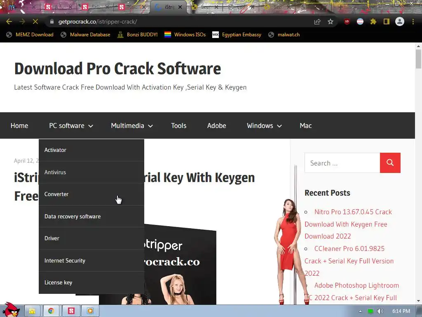This screenshot has width=422, height=317.
Task: Open Adobe in the navigation bar
Action: point(217,125)
